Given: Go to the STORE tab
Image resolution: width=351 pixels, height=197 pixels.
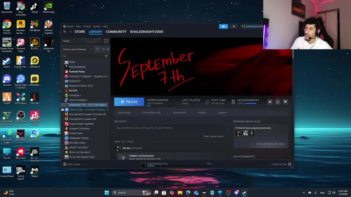Looking at the screenshot, I should point(80,32).
